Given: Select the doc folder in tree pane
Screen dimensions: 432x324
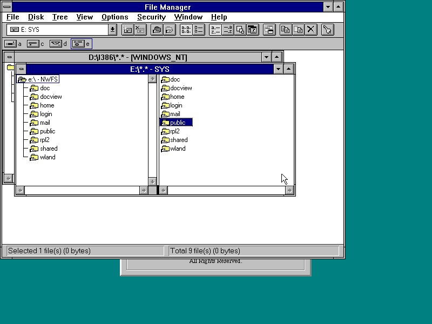Looking at the screenshot, I should click(x=40, y=88).
